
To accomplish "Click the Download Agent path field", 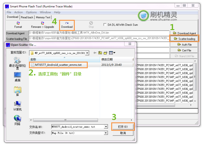I will [x=99, y=33].
